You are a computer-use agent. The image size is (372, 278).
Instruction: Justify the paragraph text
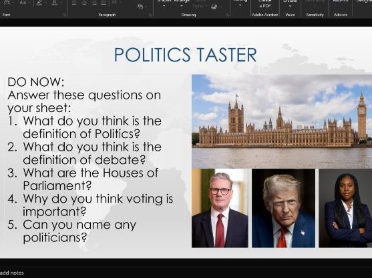(x=104, y=3)
